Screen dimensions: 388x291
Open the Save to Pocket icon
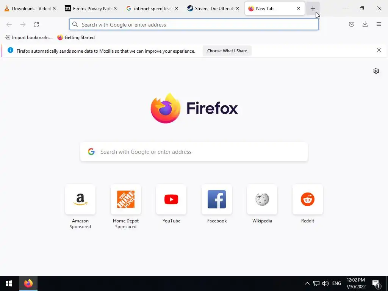point(352,24)
